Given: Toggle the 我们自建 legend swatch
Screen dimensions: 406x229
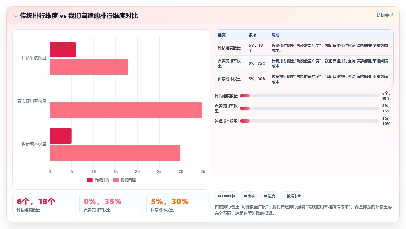Looking at the screenshot, I should 116,180.
